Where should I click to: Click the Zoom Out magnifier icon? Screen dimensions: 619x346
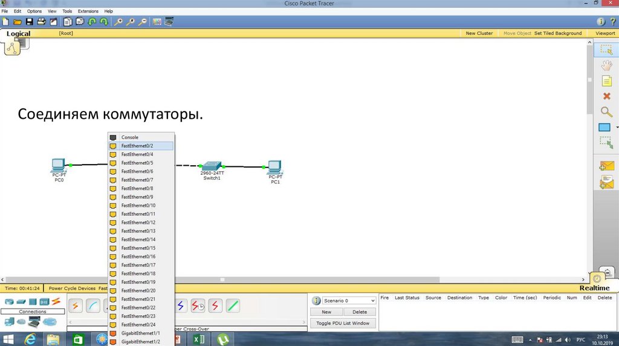pyautogui.click(x=143, y=22)
